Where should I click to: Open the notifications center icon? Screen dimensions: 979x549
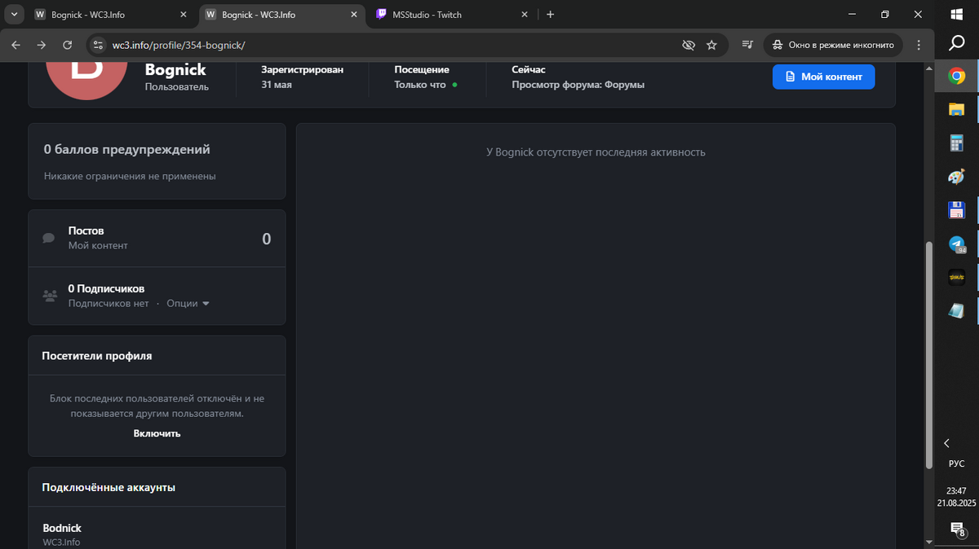pos(957,529)
